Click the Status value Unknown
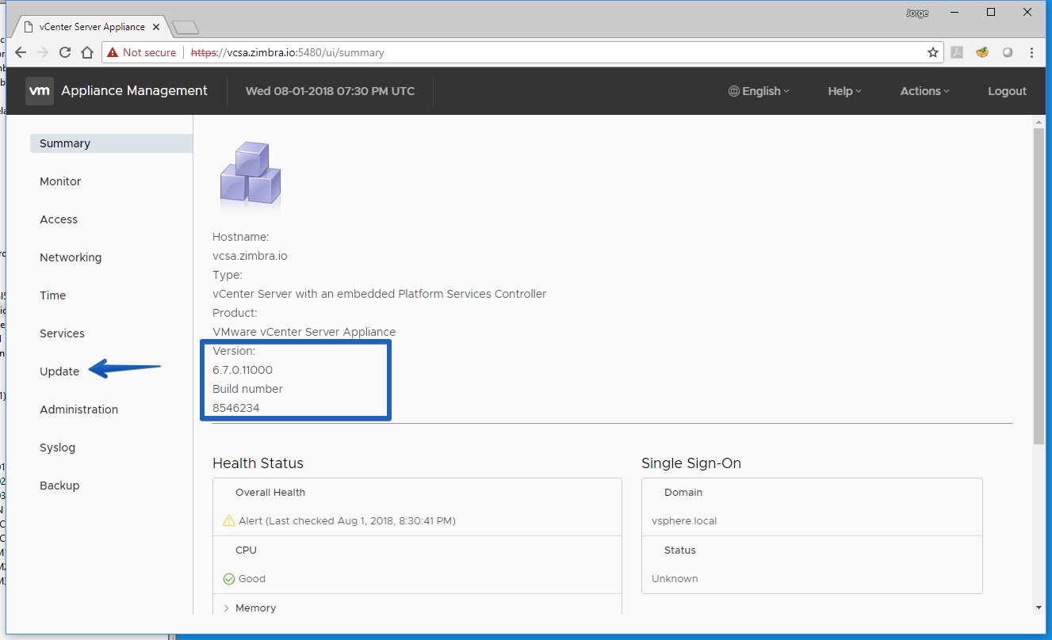Screen dimensions: 1052x640 [x=675, y=579]
